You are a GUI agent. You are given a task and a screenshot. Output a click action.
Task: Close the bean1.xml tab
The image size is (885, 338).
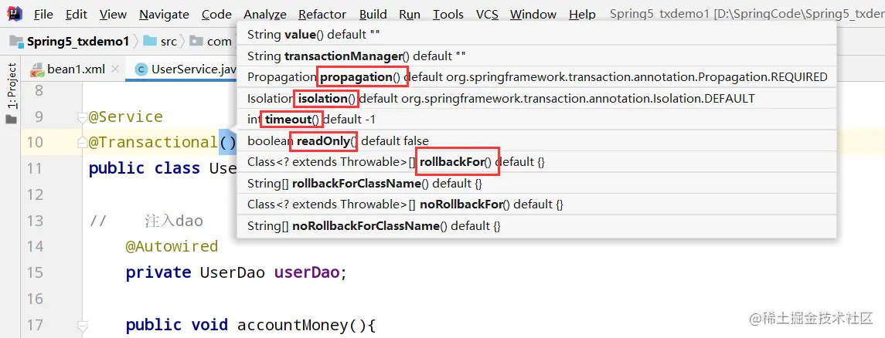pos(115,69)
